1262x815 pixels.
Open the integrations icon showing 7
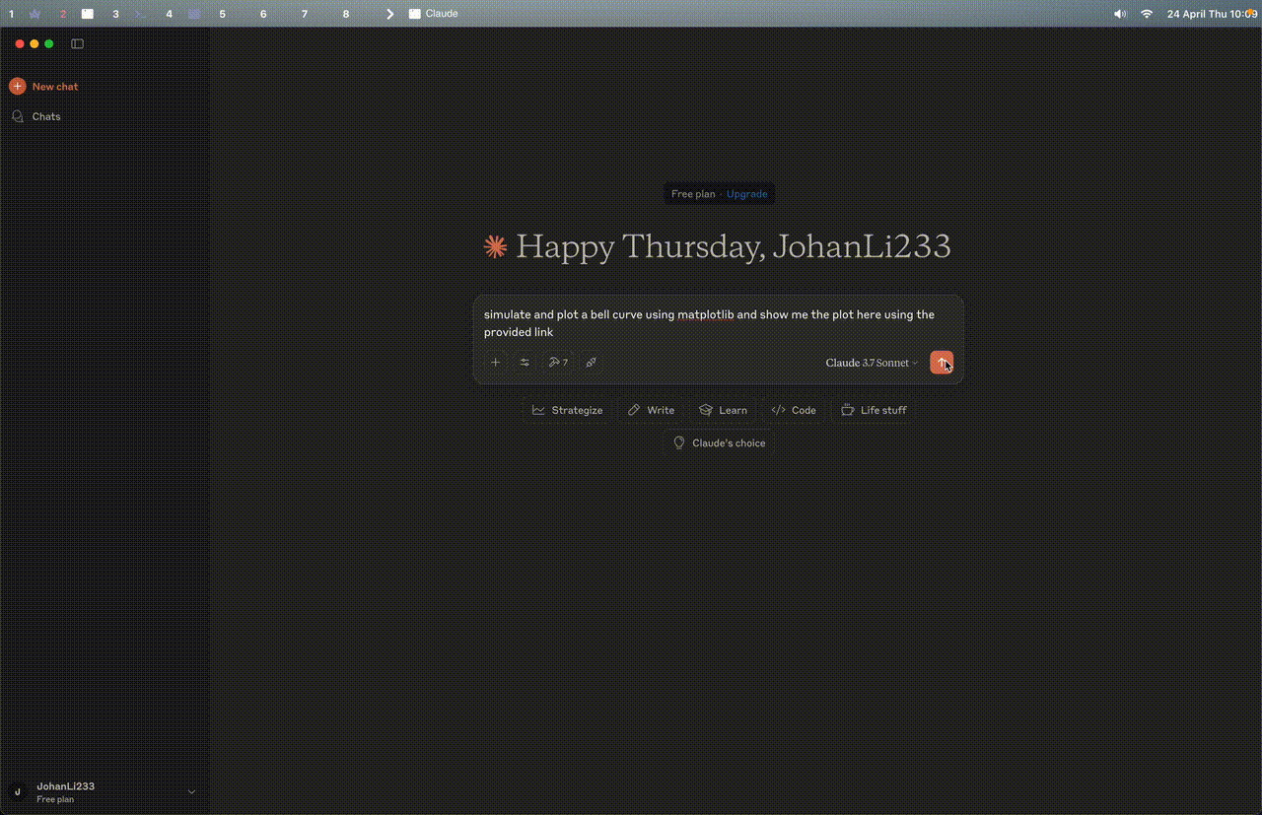(558, 363)
